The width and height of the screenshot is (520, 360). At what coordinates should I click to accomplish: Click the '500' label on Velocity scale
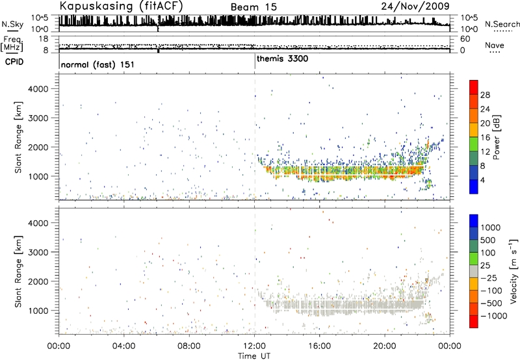tap(487, 240)
